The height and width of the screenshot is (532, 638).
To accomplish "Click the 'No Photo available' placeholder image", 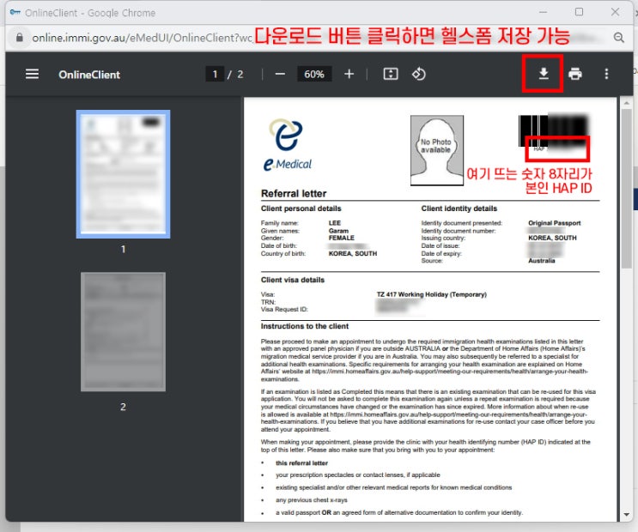I will click(436, 150).
